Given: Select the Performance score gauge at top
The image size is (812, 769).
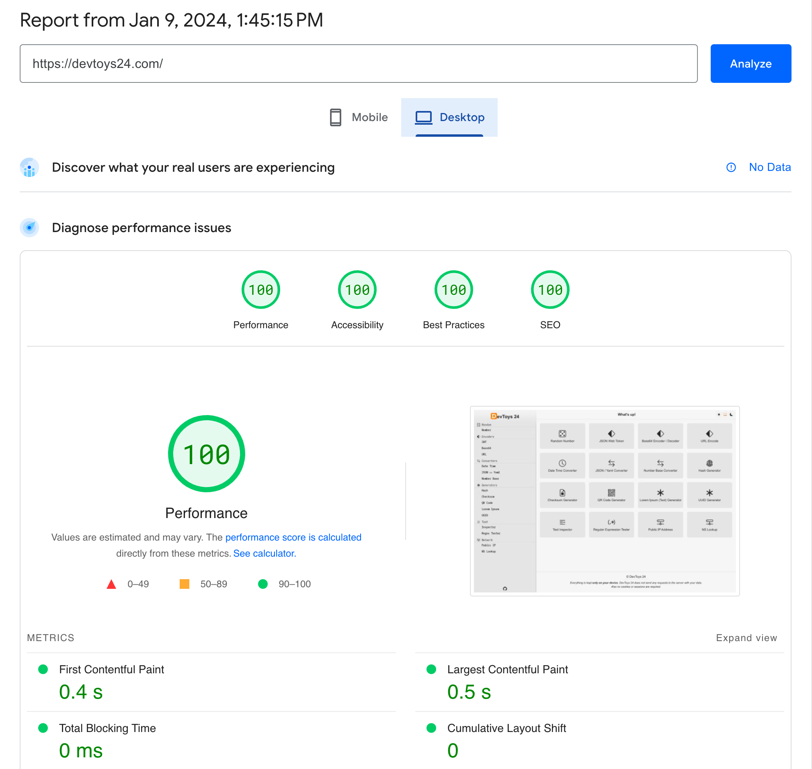Looking at the screenshot, I should point(260,290).
